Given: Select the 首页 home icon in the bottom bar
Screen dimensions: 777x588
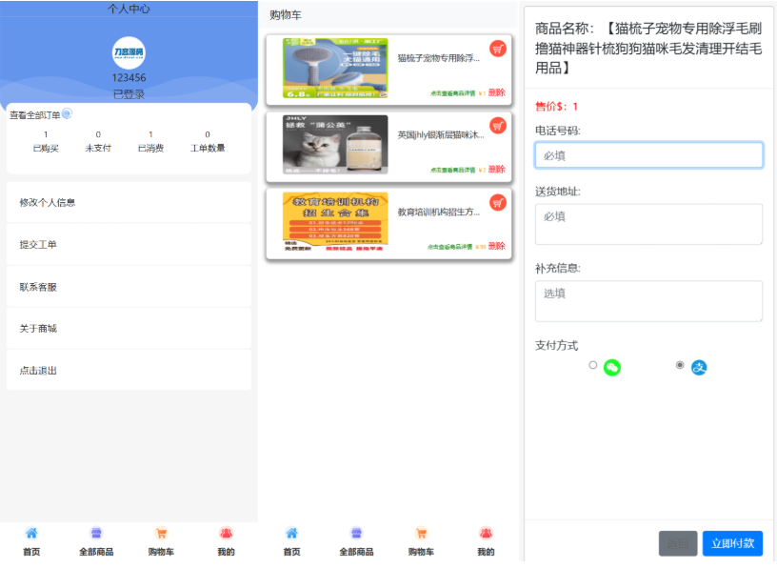Looking at the screenshot, I should [32, 533].
